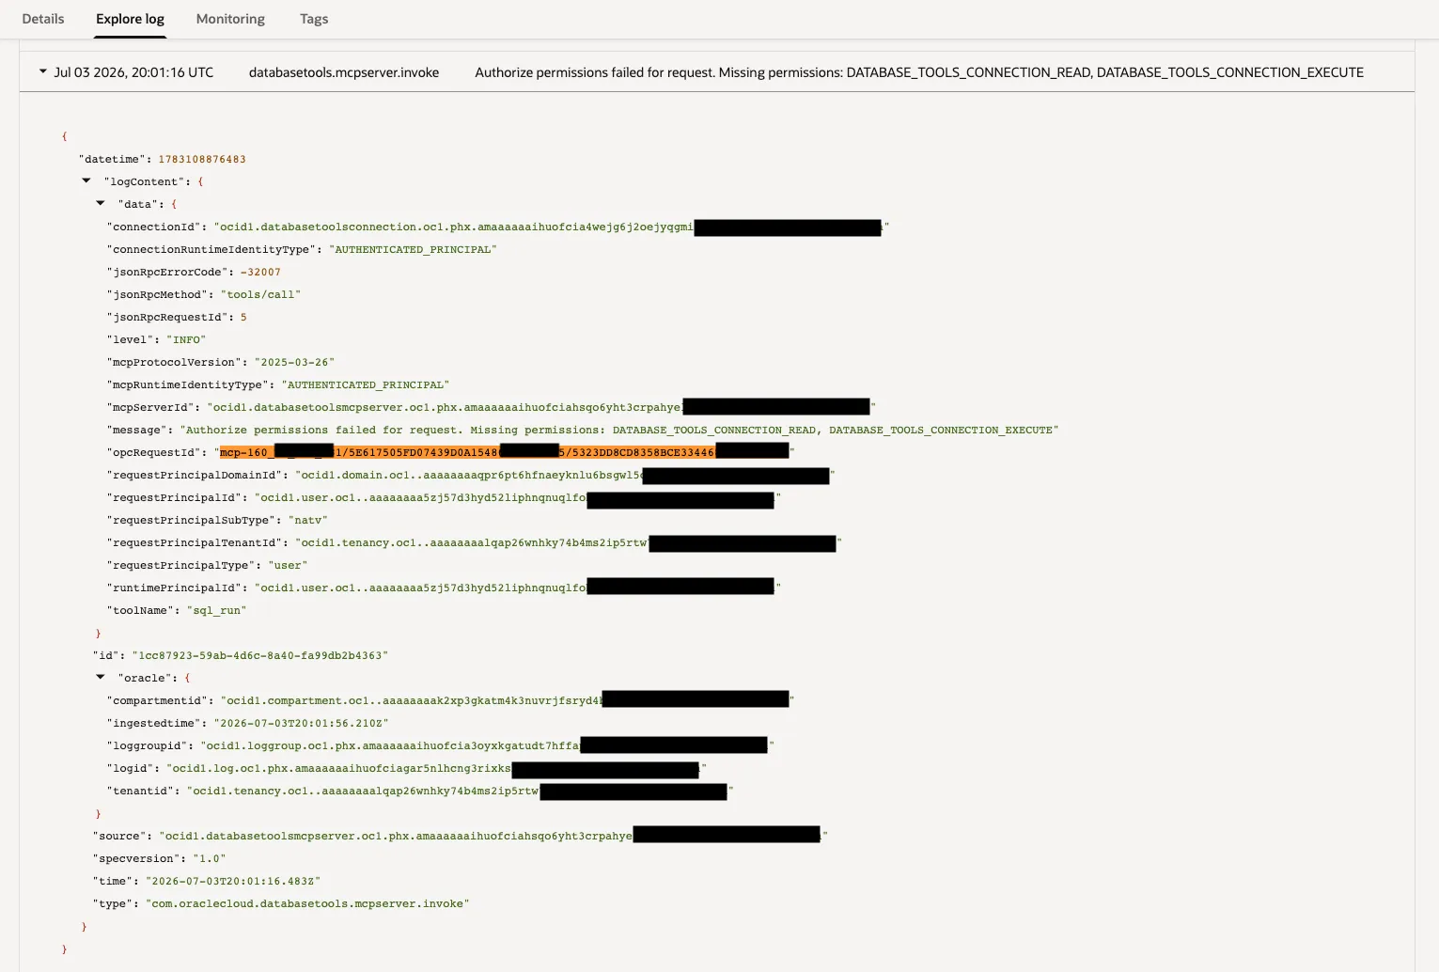
Task: Click the JSON message value text
Action: (x=619, y=430)
